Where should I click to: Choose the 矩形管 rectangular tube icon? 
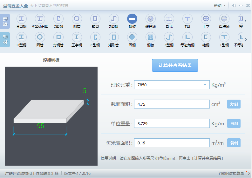[x=114, y=37]
